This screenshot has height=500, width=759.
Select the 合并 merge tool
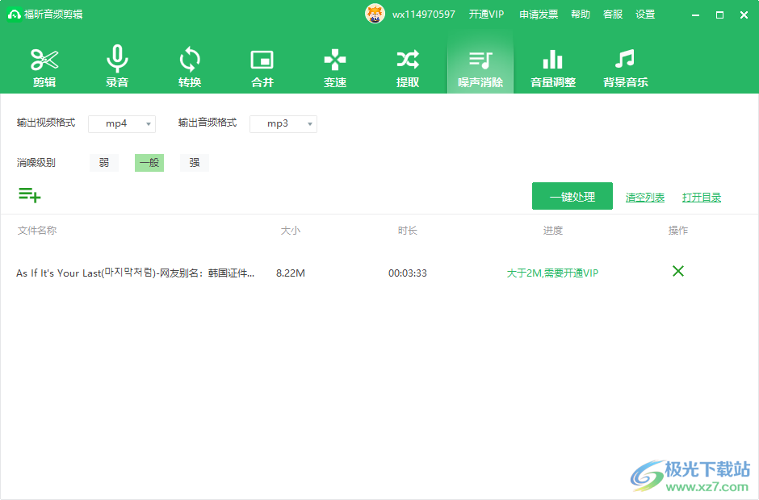(262, 67)
